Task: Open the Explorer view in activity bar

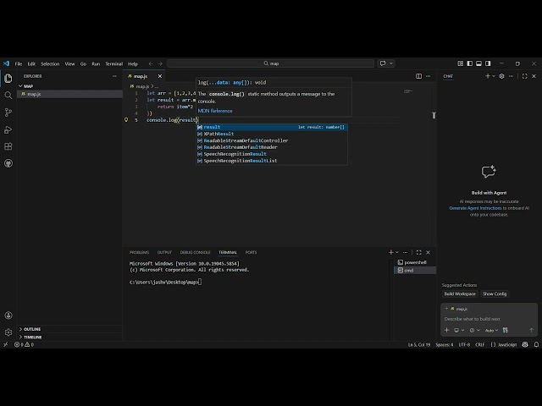Action: (8, 79)
